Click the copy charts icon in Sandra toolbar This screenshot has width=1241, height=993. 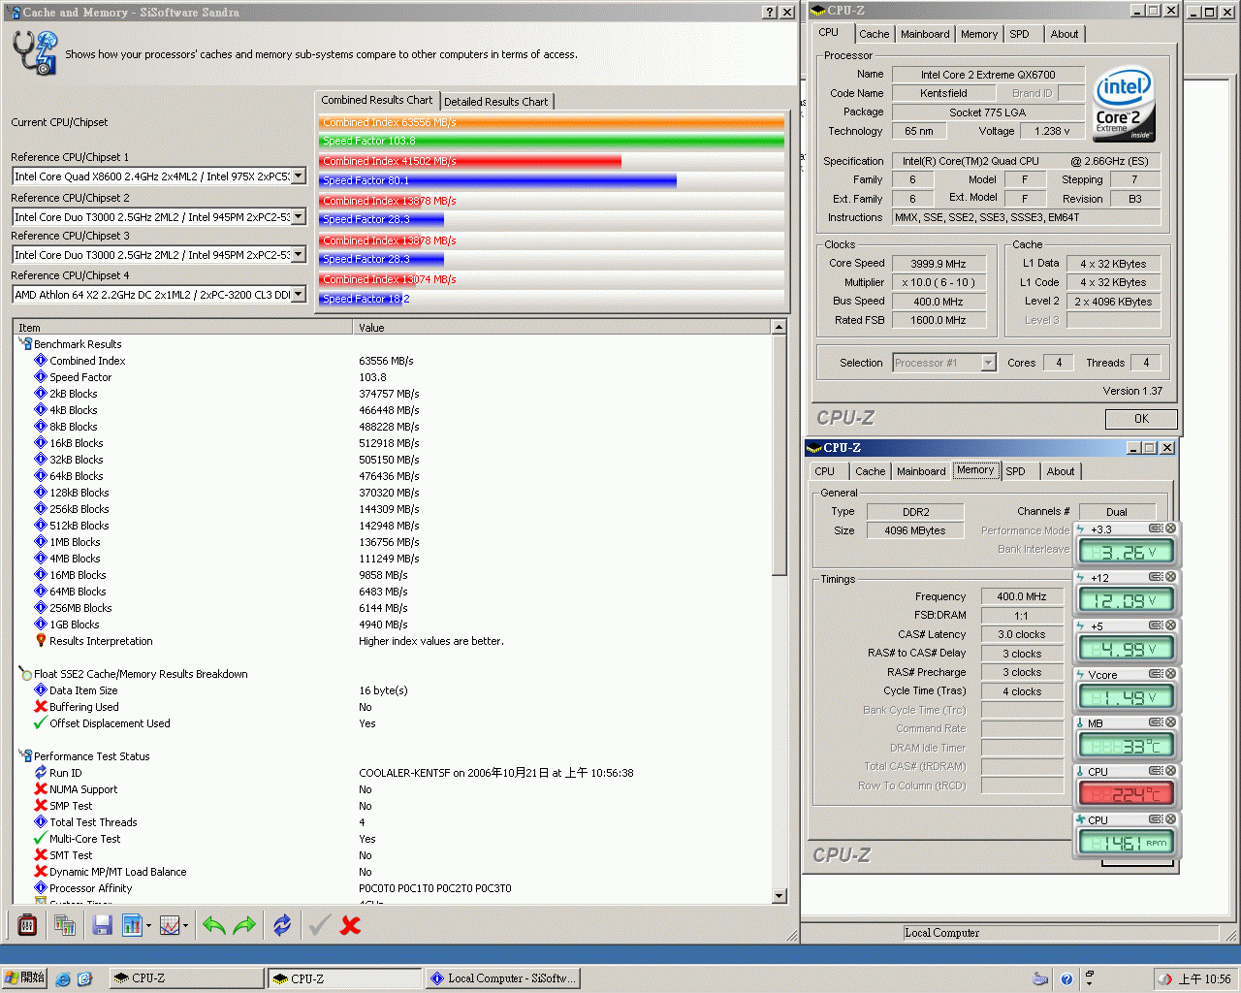(65, 925)
